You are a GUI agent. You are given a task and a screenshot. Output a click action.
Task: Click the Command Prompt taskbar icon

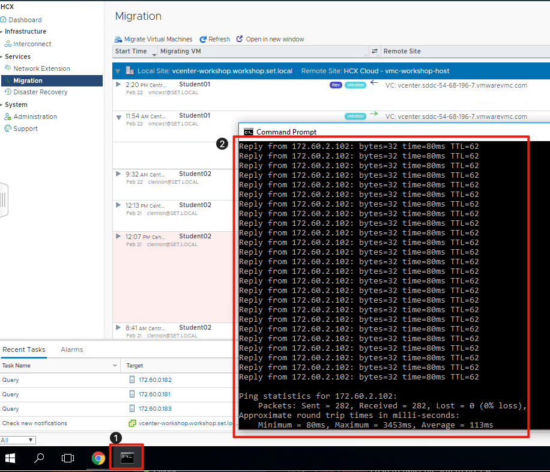pos(127,458)
